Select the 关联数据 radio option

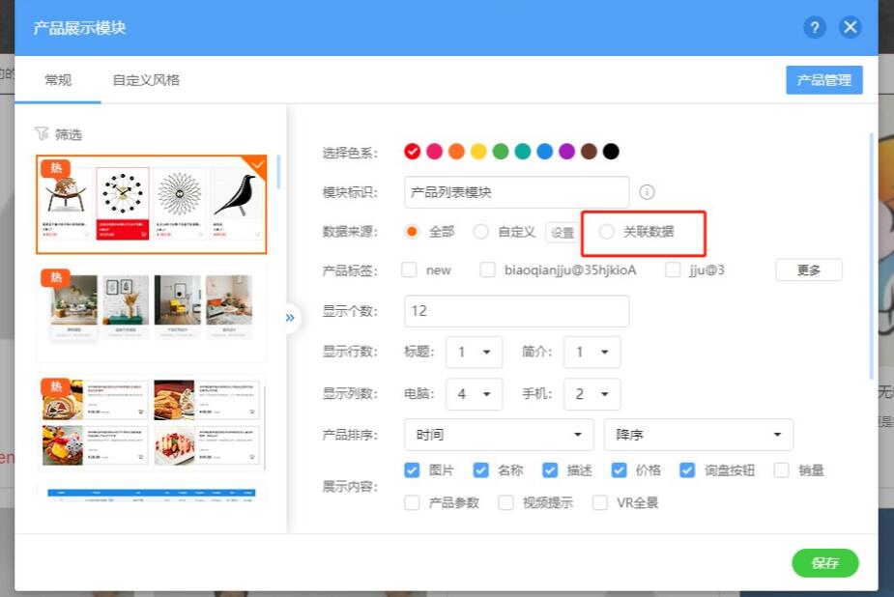point(607,232)
